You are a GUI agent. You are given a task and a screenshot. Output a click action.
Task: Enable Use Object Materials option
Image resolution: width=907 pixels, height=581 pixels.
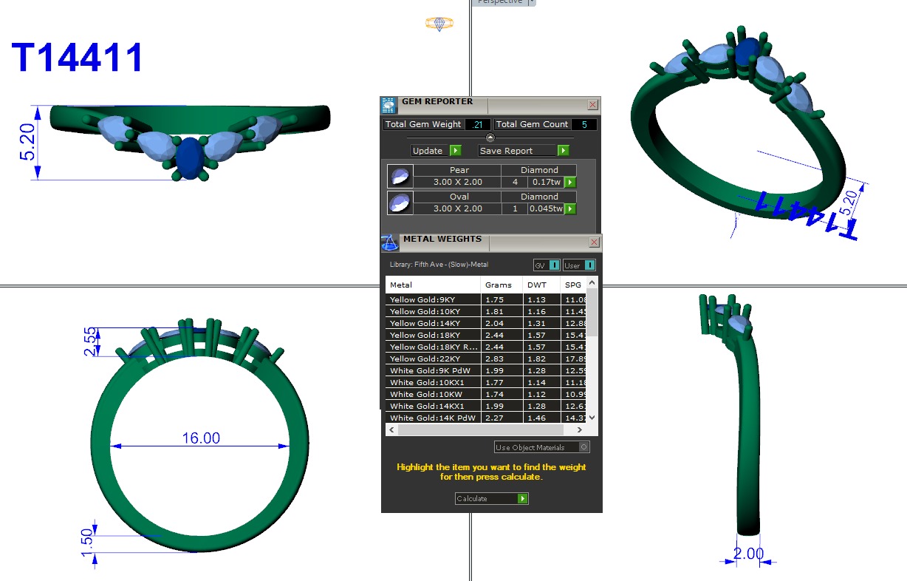[583, 447]
